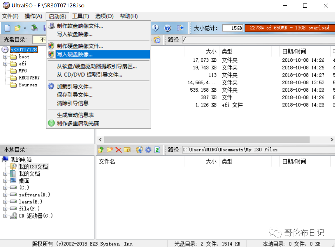Click the 535,158 KB size cell
The width and height of the screenshot is (335, 247).
click(203, 90)
